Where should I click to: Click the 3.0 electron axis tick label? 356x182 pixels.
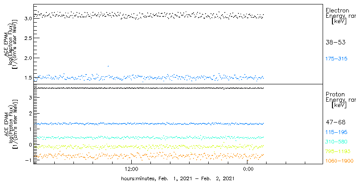(27, 18)
